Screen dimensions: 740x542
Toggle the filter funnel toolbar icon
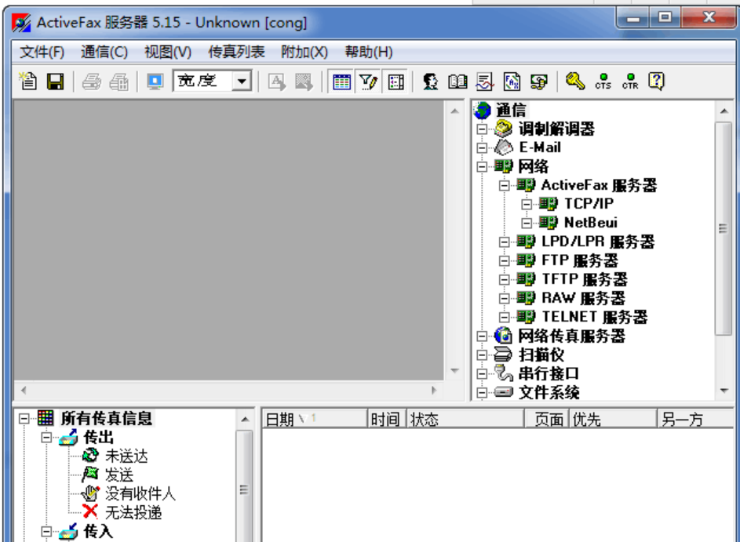click(x=368, y=82)
